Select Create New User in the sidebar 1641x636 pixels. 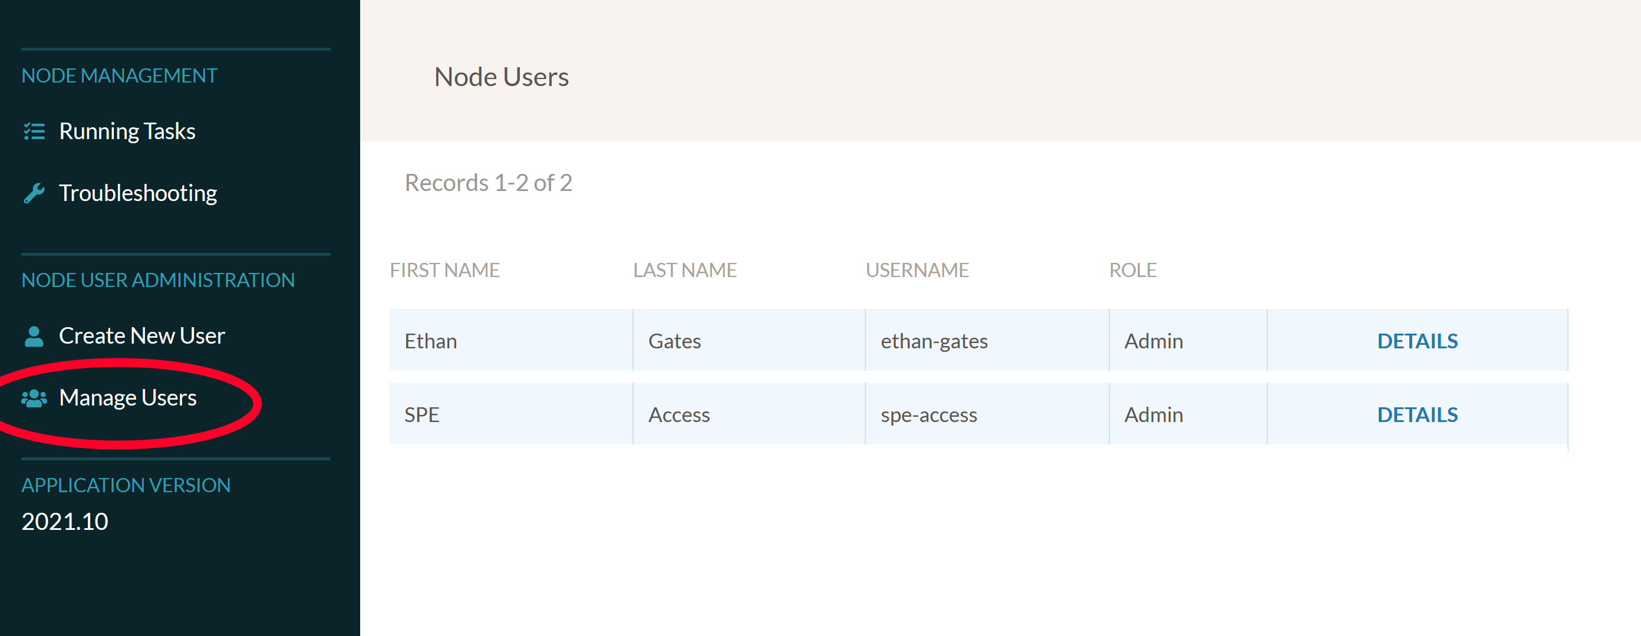coord(141,336)
